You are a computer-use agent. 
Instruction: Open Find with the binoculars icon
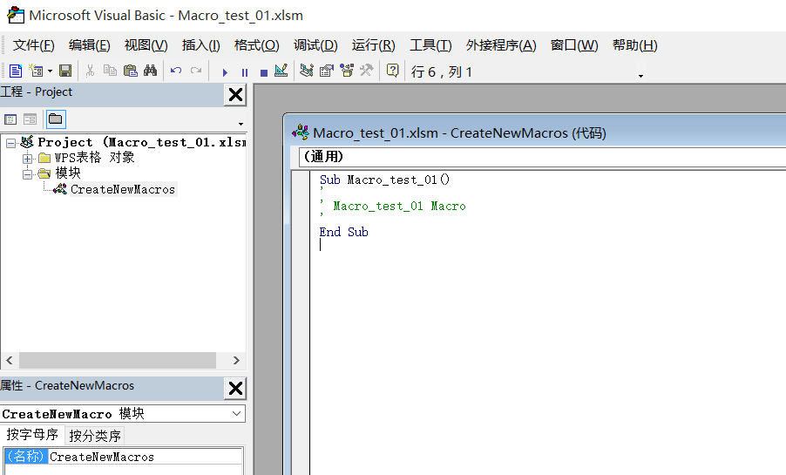[x=151, y=71]
